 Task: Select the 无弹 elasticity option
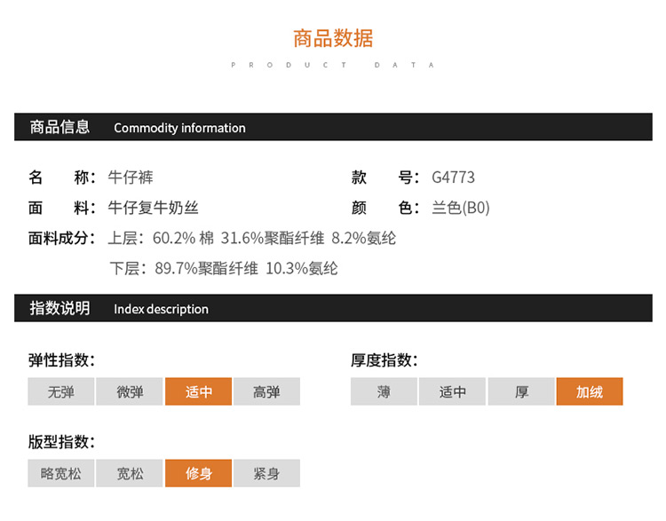coord(60,391)
